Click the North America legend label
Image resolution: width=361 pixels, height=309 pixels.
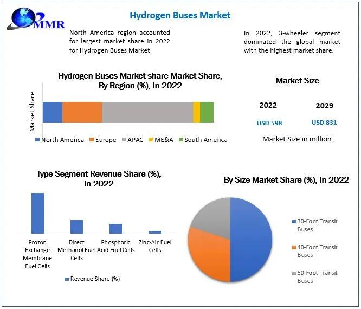pos(62,140)
